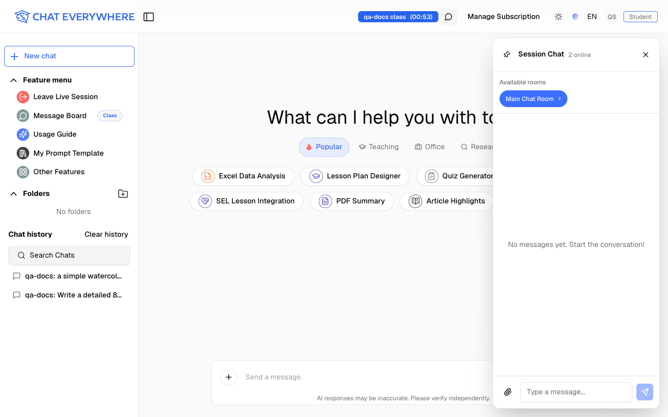The width and height of the screenshot is (668, 417).
Task: Open EN language selector
Action: 592,17
